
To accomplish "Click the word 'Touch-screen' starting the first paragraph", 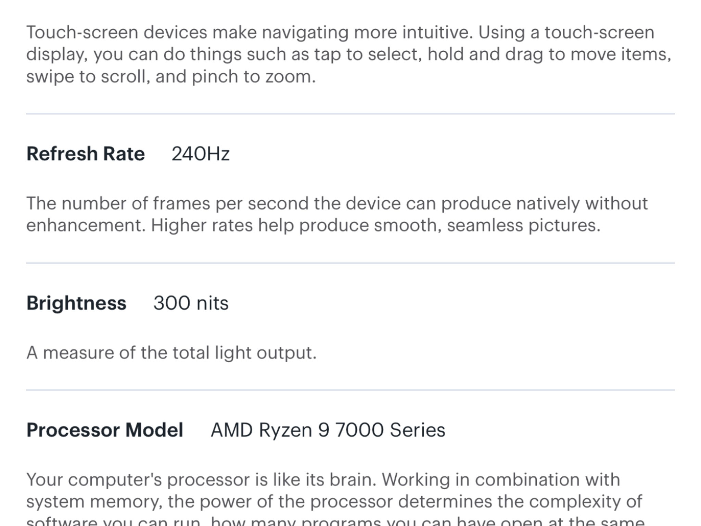I will point(82,33).
